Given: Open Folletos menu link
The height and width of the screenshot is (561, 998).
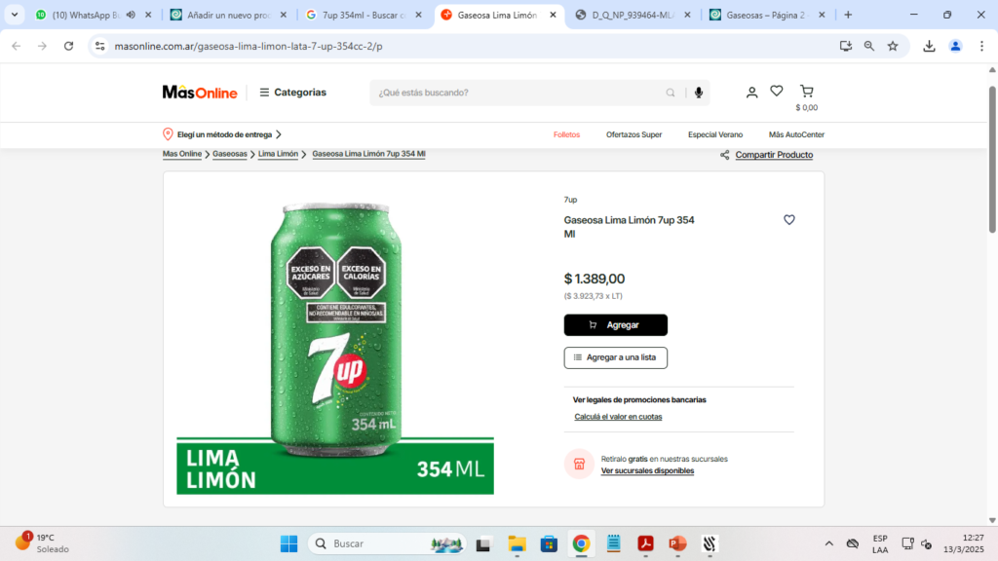Looking at the screenshot, I should point(566,134).
